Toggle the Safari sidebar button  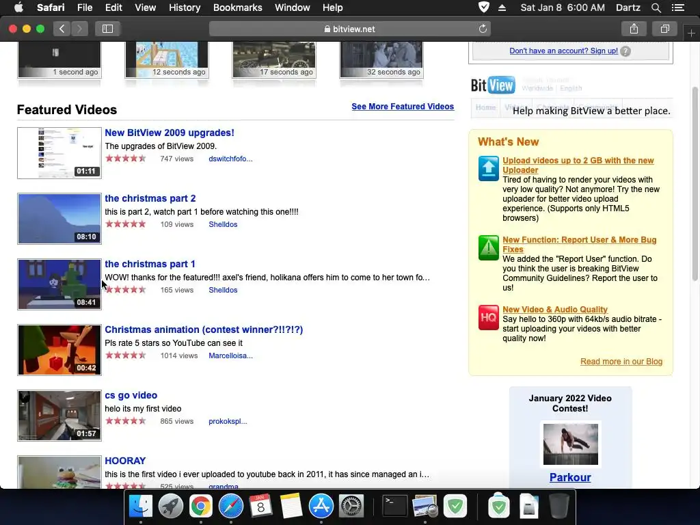(x=107, y=29)
